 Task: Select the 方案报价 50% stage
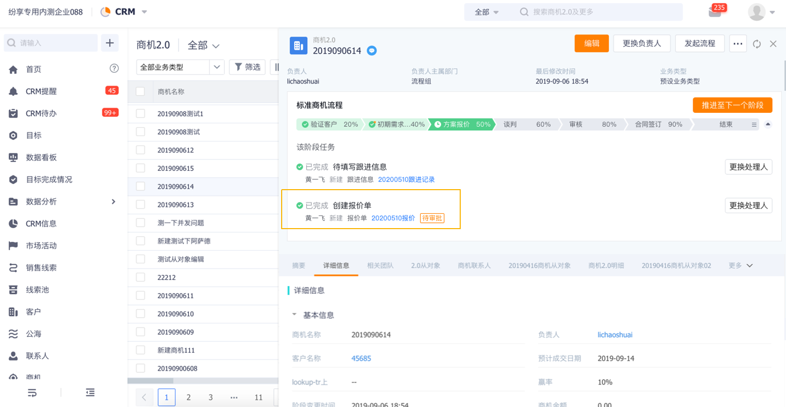click(x=462, y=124)
